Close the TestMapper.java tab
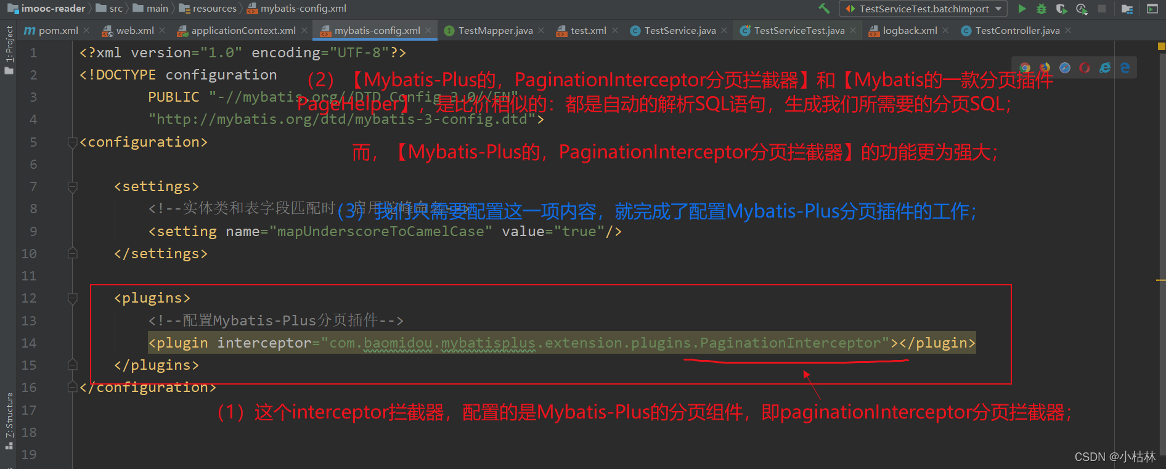Screen dimensions: 1166x469 click(541, 30)
